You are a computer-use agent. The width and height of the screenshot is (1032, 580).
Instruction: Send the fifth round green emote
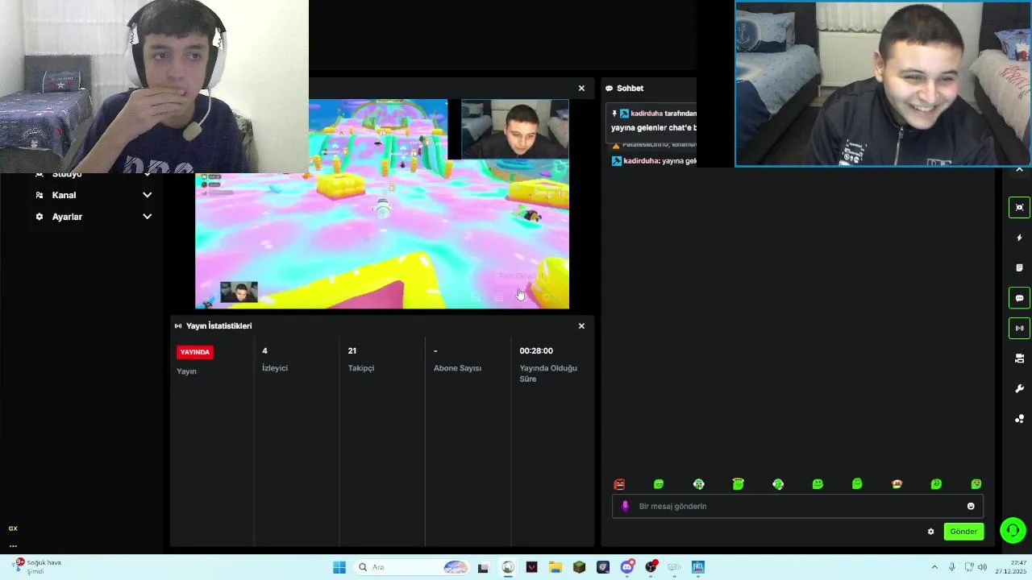click(x=778, y=484)
